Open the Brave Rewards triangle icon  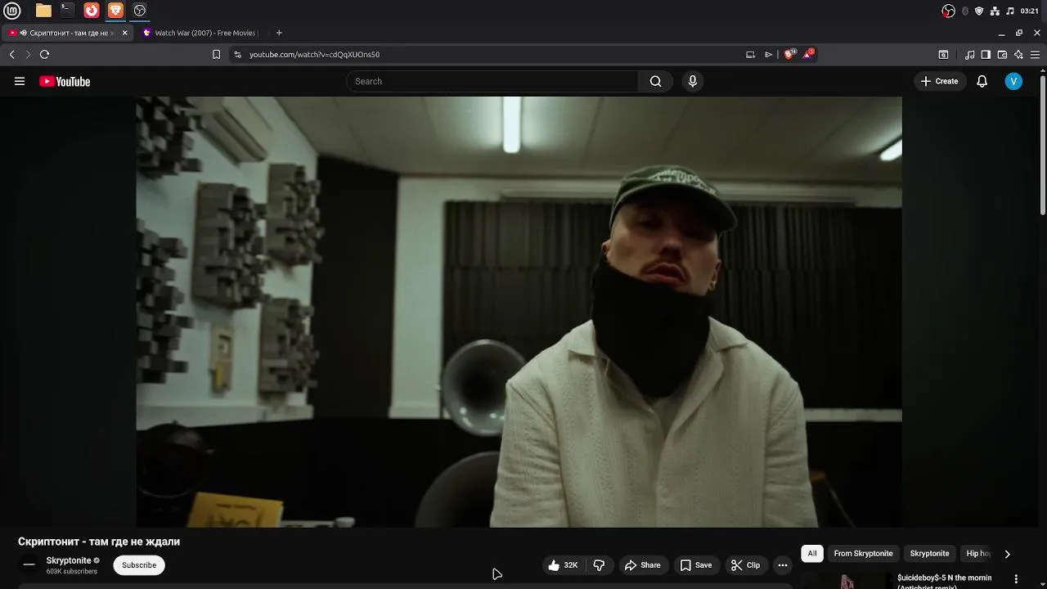tap(808, 54)
